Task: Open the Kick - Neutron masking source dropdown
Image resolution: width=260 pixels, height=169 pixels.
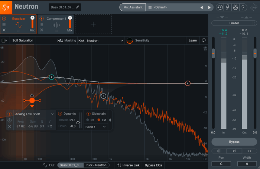Action: point(101,41)
